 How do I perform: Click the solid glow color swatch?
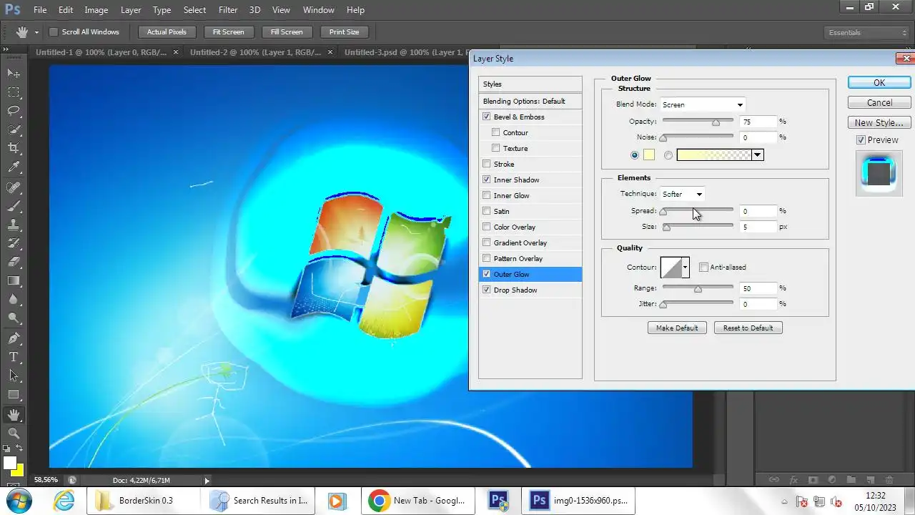(x=648, y=155)
